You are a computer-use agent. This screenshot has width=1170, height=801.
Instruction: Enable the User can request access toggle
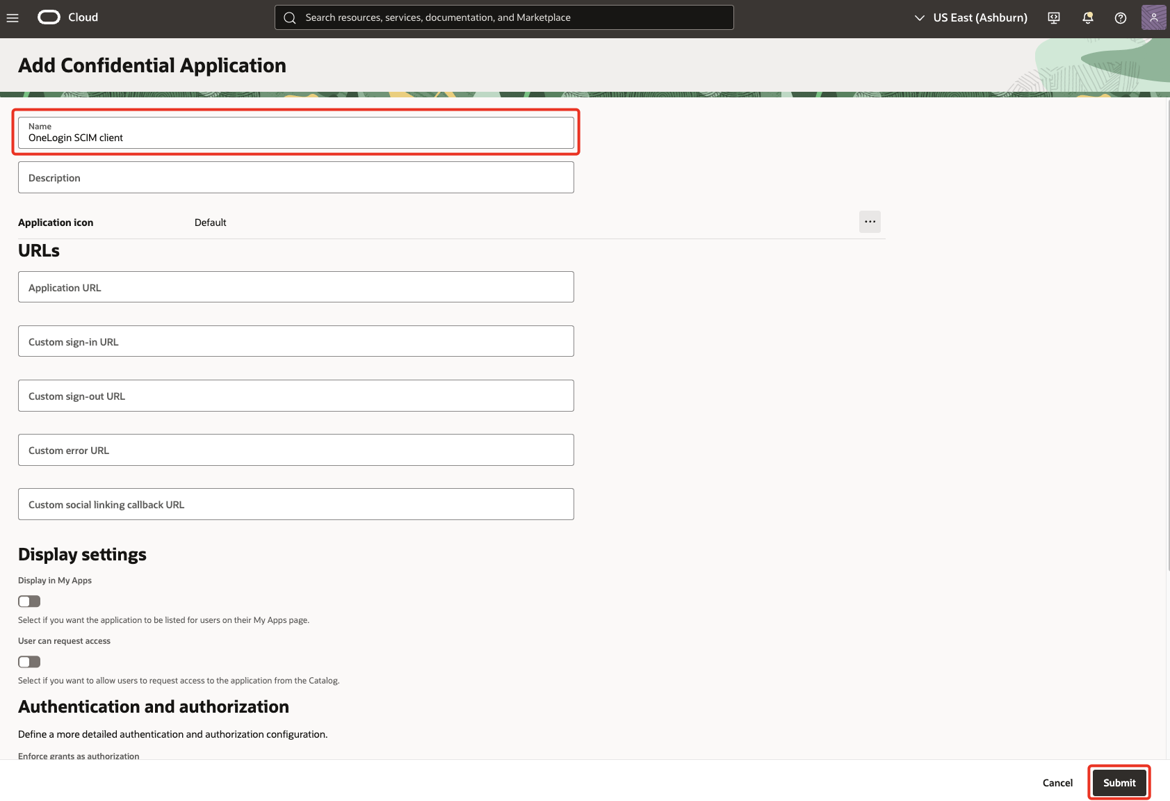point(29,661)
